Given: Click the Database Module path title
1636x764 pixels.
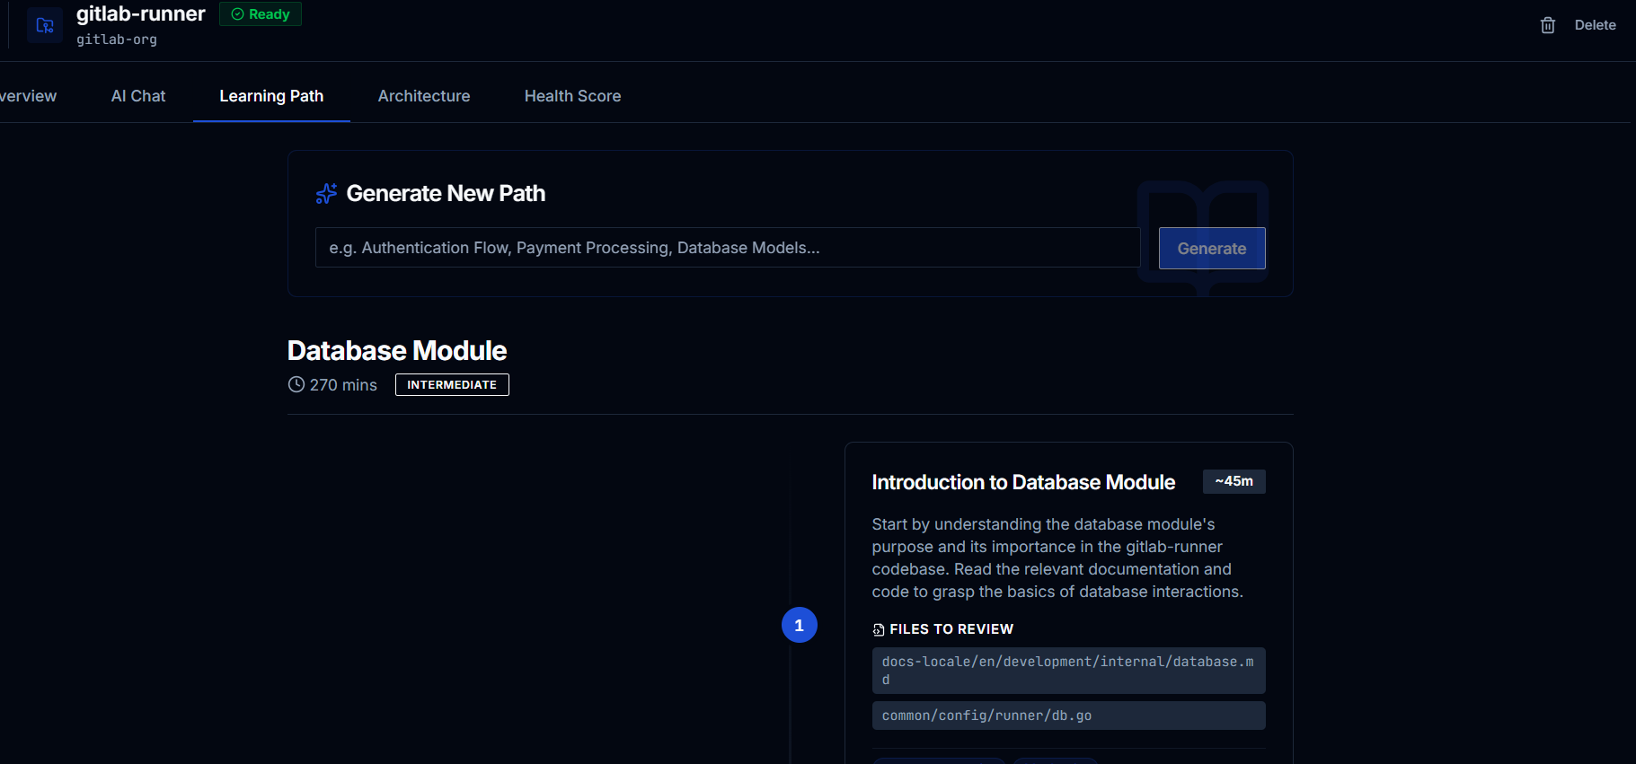Looking at the screenshot, I should pos(397,350).
